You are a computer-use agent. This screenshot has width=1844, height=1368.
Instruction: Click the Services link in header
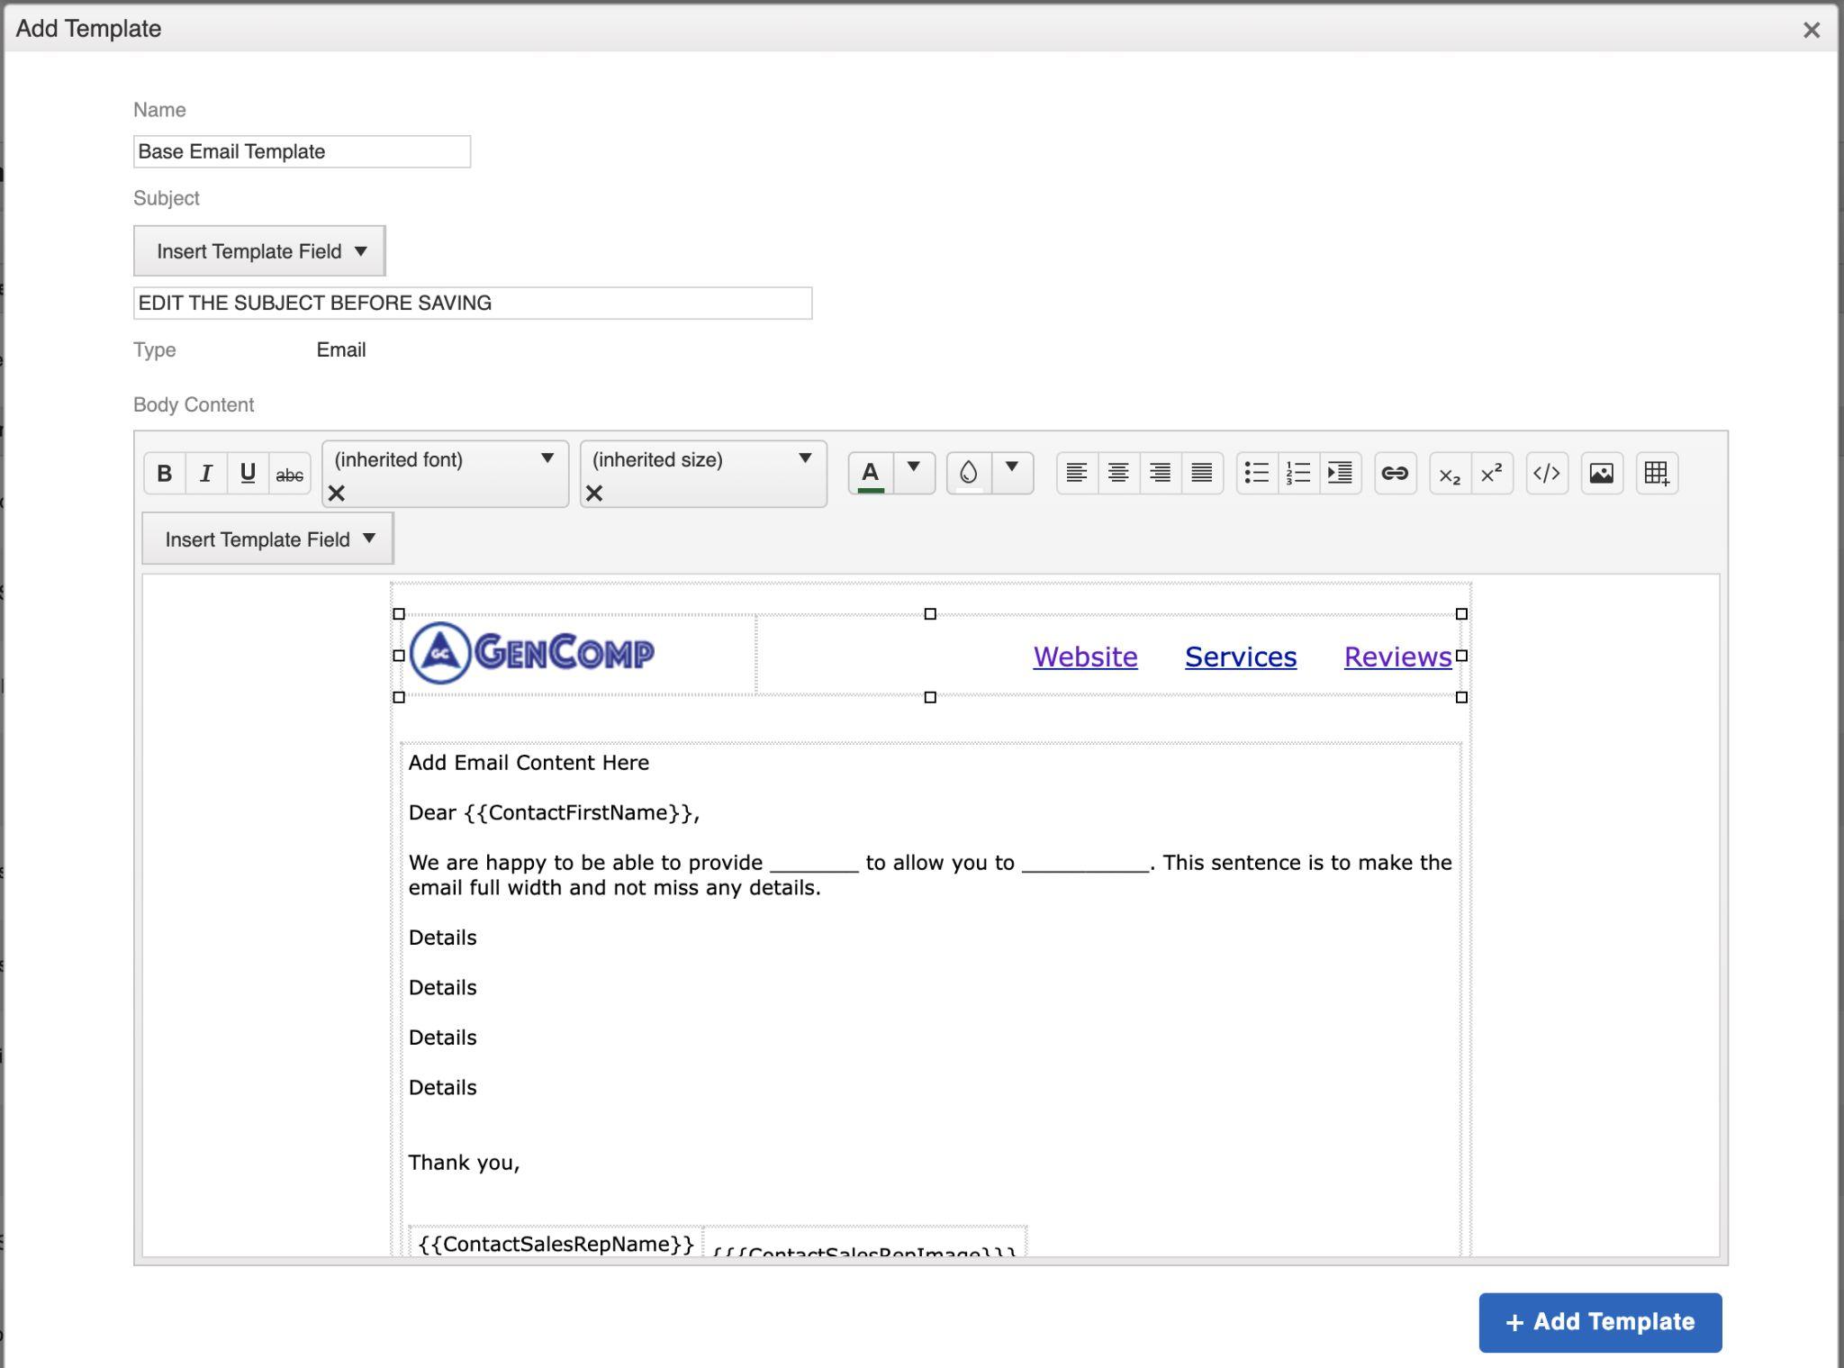(1240, 657)
